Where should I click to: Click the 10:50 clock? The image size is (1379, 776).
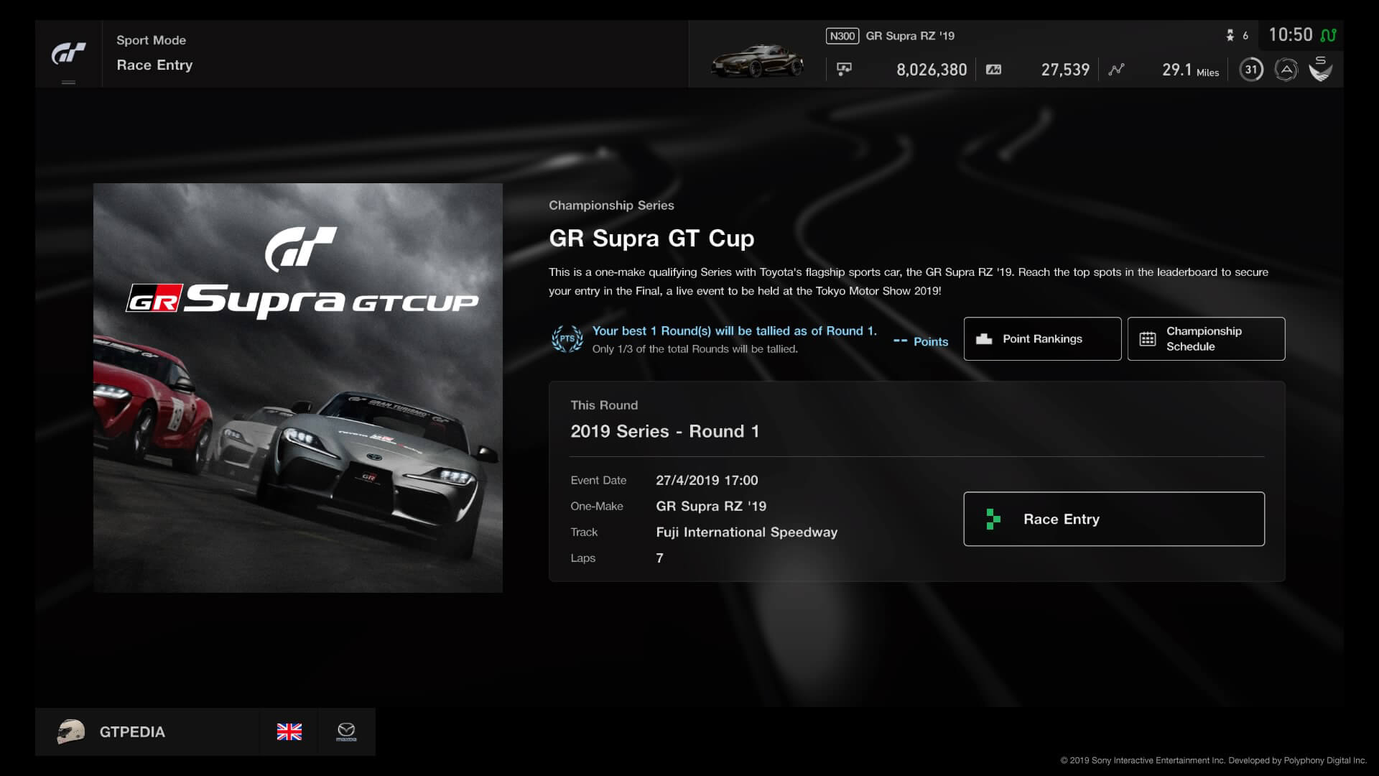click(x=1290, y=34)
